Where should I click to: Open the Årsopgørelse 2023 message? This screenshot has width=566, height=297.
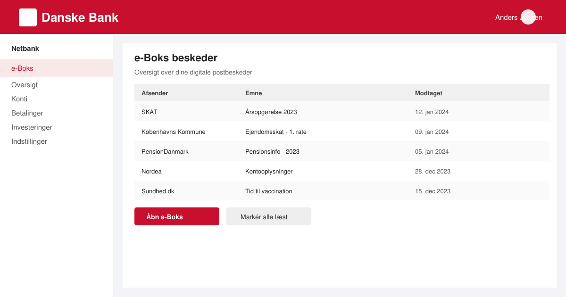(271, 112)
